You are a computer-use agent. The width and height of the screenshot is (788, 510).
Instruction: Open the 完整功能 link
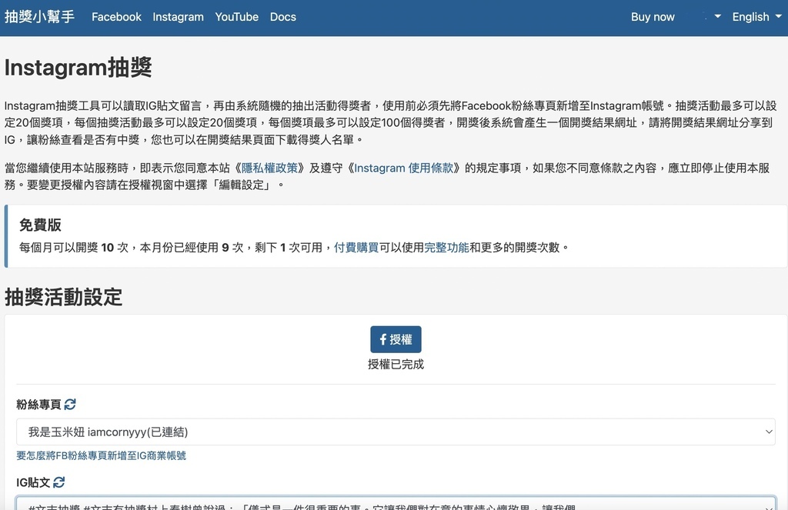coord(447,247)
